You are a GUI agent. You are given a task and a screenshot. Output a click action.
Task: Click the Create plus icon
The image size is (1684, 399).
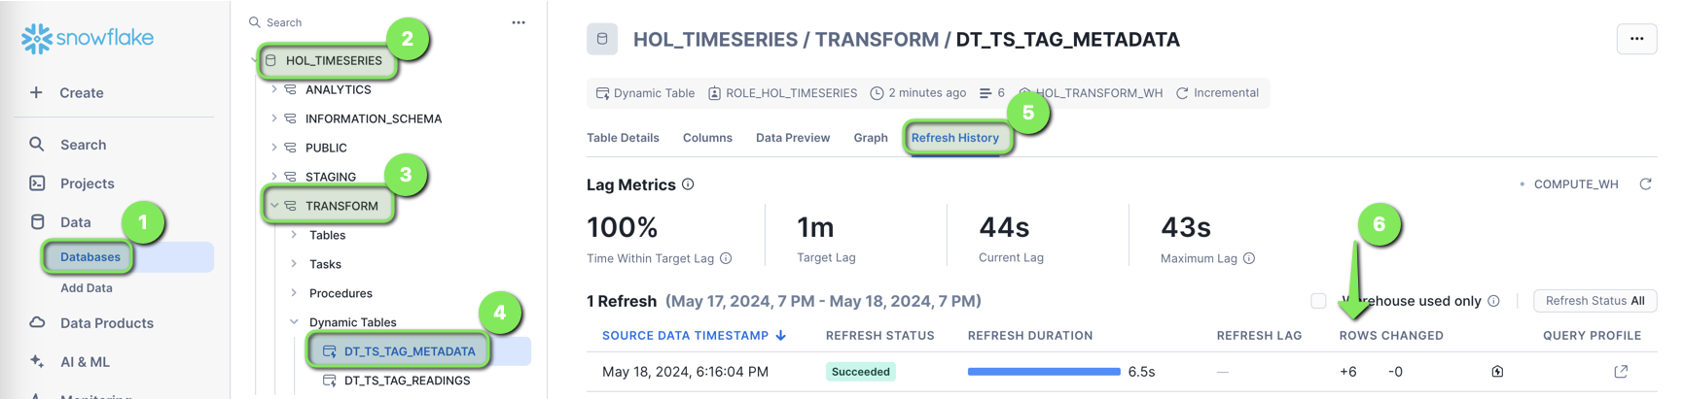click(x=37, y=93)
